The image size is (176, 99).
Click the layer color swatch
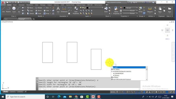pyautogui.click(x=87, y=8)
